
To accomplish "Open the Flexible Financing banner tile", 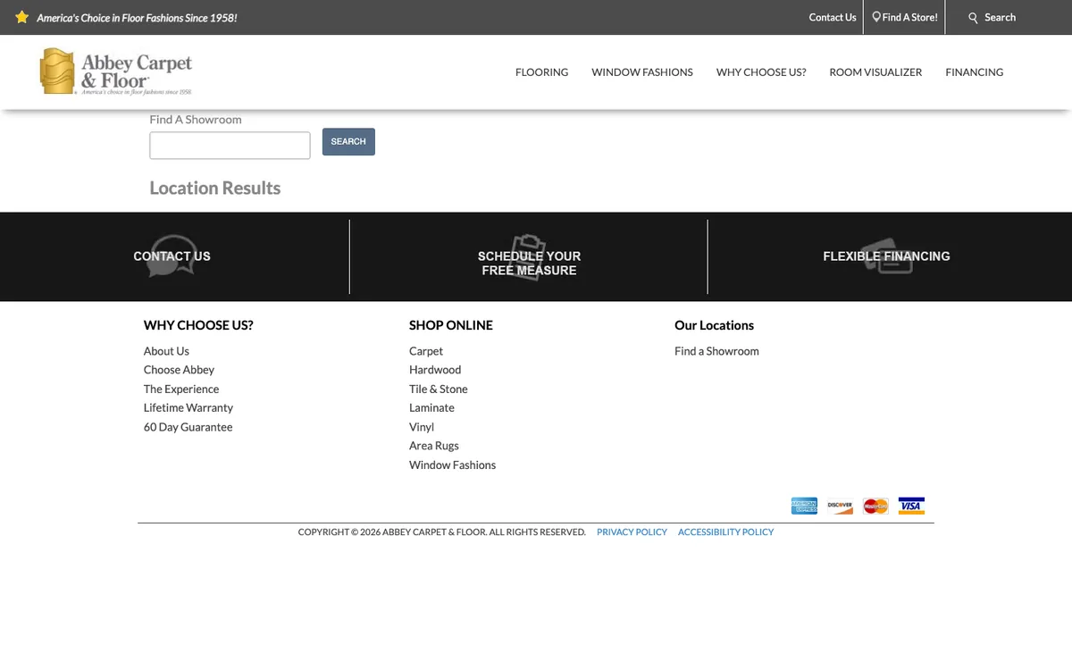I will coord(886,256).
